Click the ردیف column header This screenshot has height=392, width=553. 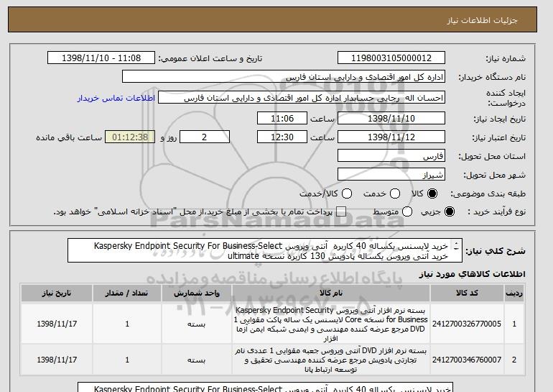(x=514, y=293)
